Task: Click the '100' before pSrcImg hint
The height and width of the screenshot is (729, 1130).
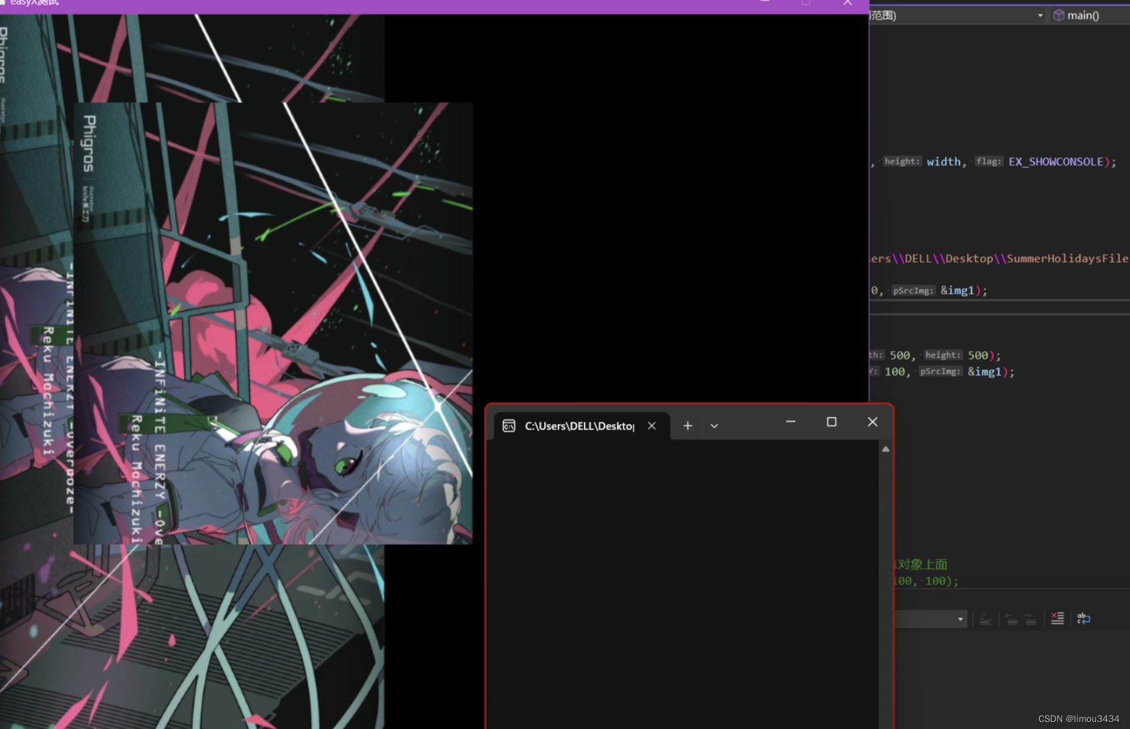Action: [x=895, y=372]
